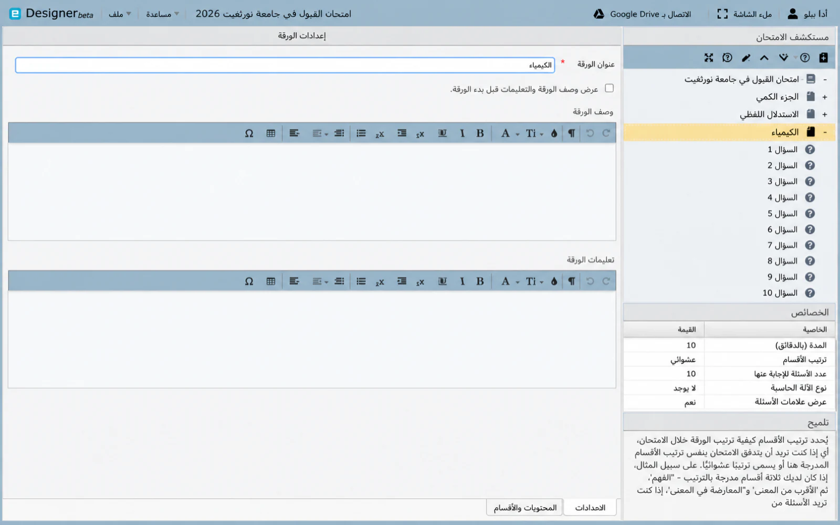The height and width of the screenshot is (525, 840).
Task: Switch to the الاعدادات tab
Action: point(590,508)
